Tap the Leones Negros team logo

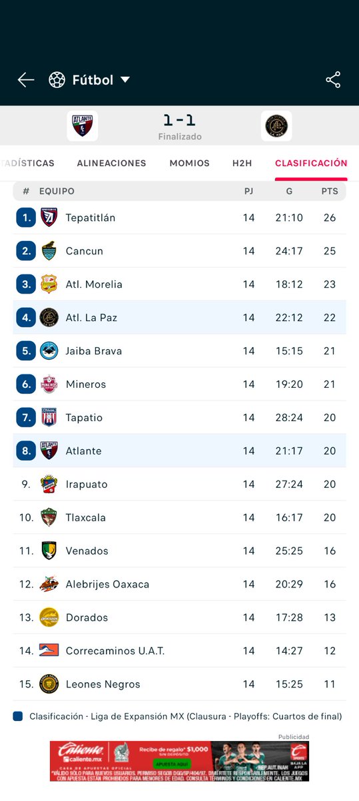coord(49,685)
